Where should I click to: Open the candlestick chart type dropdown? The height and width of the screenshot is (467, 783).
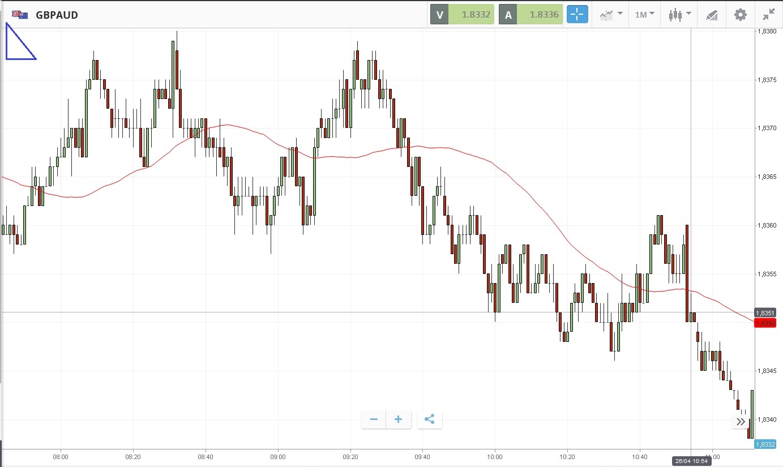(x=679, y=15)
